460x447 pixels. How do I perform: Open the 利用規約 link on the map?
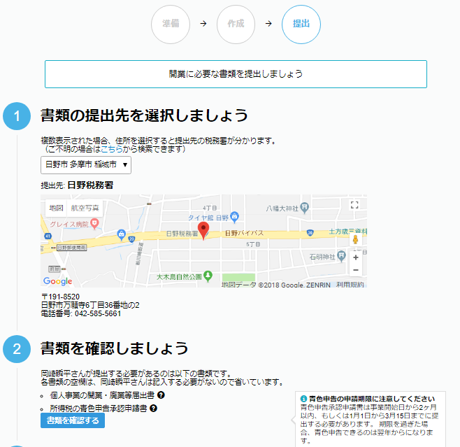pyautogui.click(x=350, y=285)
